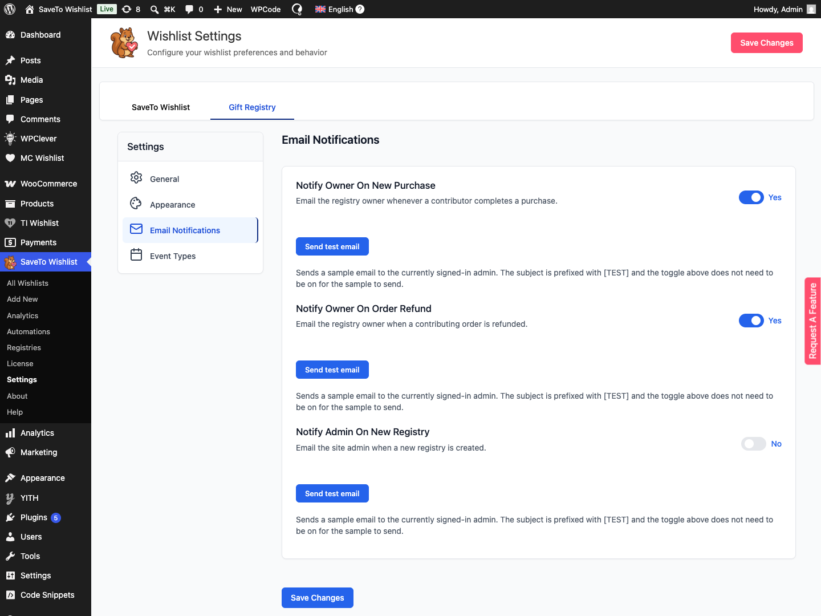
Task: Enable Notify Admin On New Registry toggle
Action: 754,444
